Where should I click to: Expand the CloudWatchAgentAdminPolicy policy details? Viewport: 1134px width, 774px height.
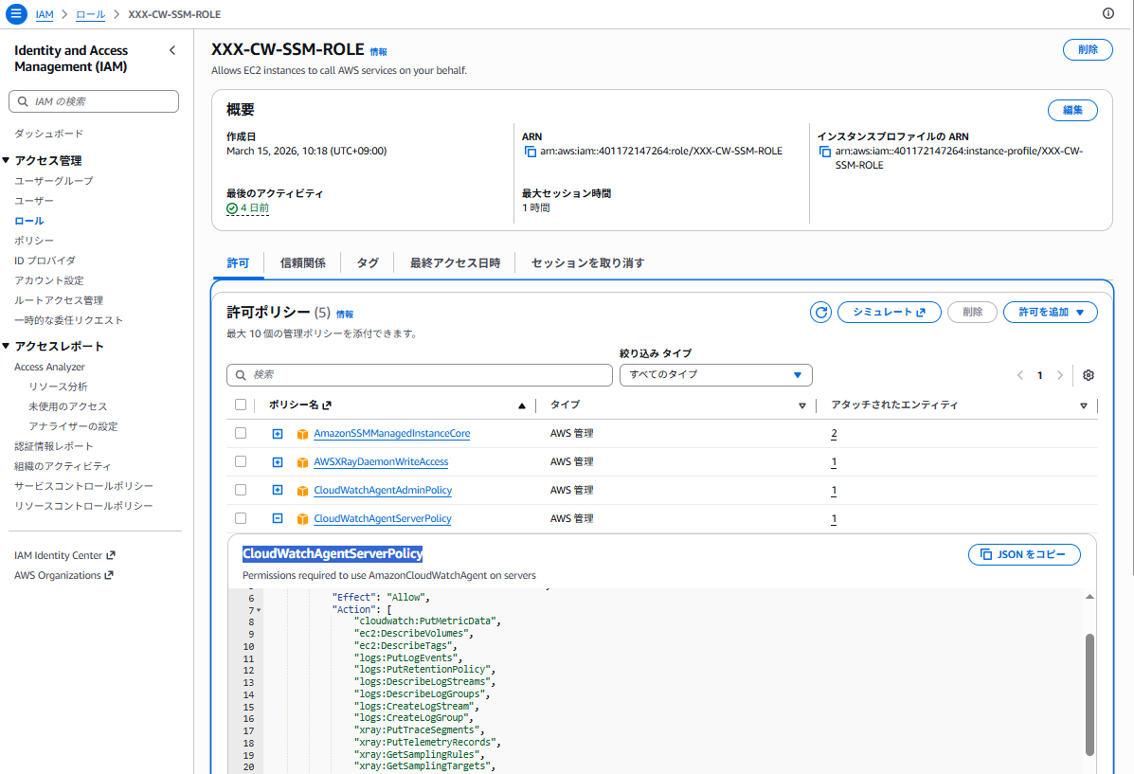[278, 490]
